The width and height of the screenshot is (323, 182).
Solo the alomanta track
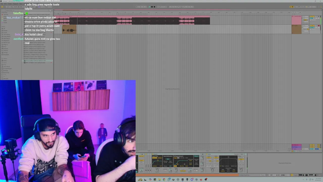(316, 16)
